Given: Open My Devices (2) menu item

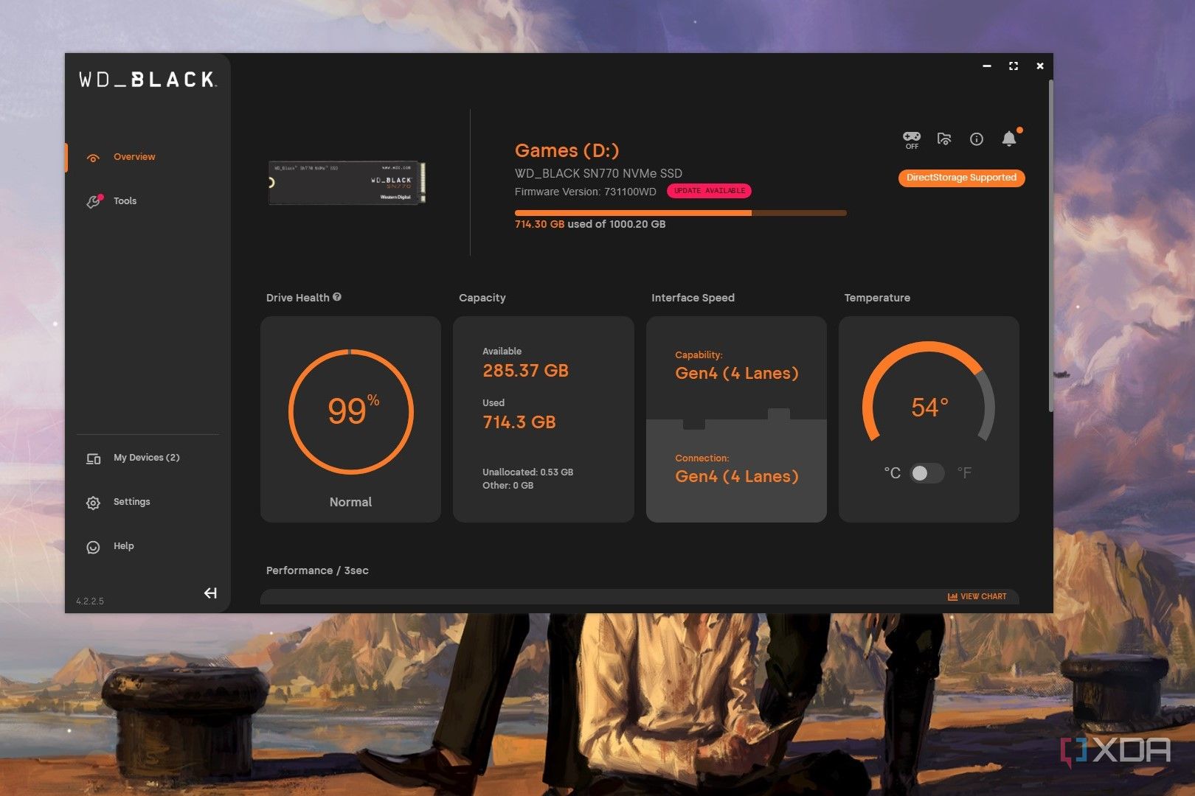Looking at the screenshot, I should coord(147,458).
